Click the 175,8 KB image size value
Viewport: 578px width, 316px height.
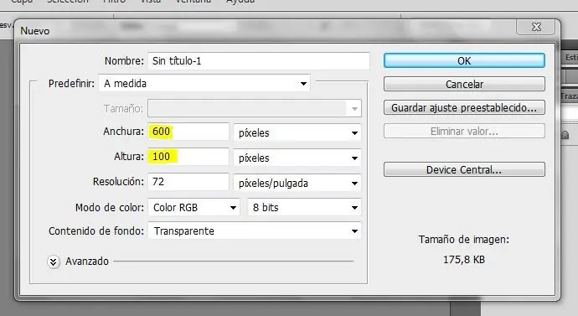pyautogui.click(x=464, y=260)
